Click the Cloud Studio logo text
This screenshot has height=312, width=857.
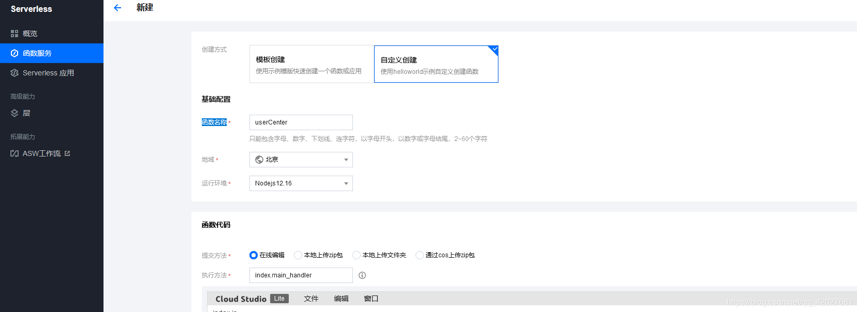pyautogui.click(x=241, y=299)
